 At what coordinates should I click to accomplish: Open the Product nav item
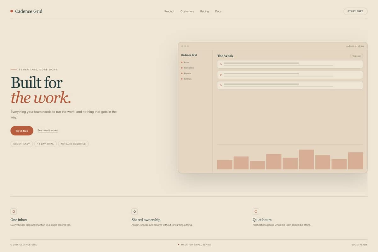pyautogui.click(x=169, y=11)
